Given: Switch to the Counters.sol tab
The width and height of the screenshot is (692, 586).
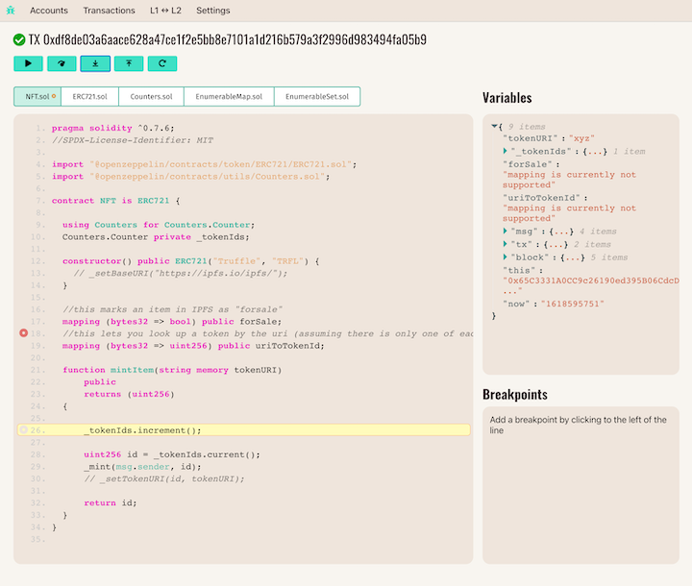Looking at the screenshot, I should pos(152,97).
